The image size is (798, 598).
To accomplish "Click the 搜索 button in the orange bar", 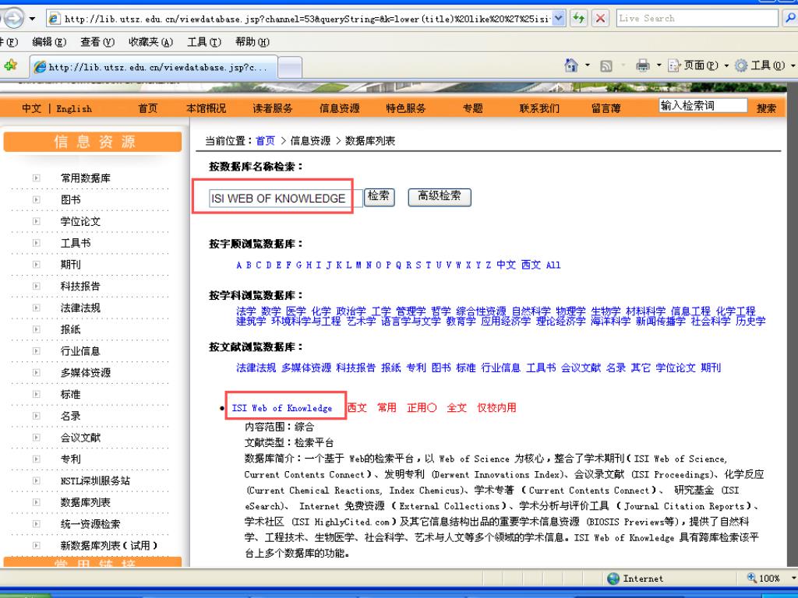I will click(767, 107).
